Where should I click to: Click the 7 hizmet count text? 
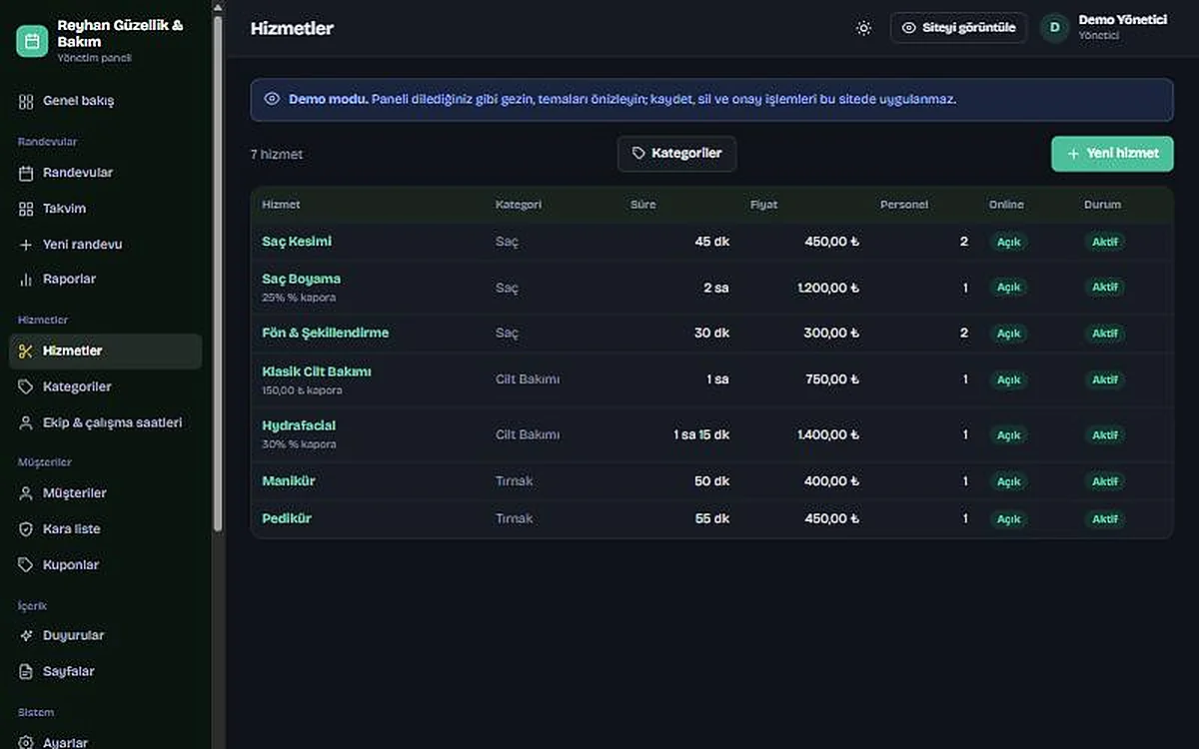(277, 155)
